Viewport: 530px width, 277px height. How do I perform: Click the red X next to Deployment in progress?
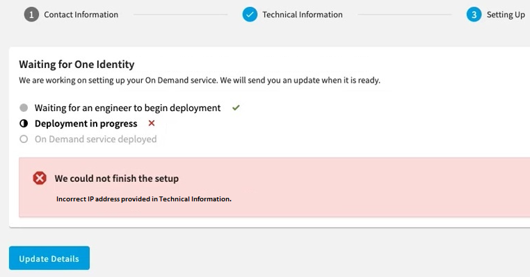tap(152, 123)
